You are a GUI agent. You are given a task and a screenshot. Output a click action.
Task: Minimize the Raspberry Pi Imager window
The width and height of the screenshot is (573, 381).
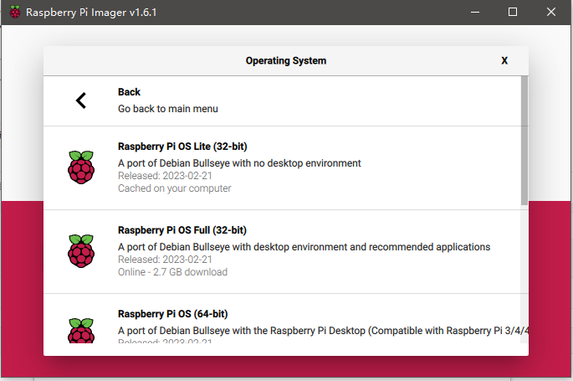point(475,12)
